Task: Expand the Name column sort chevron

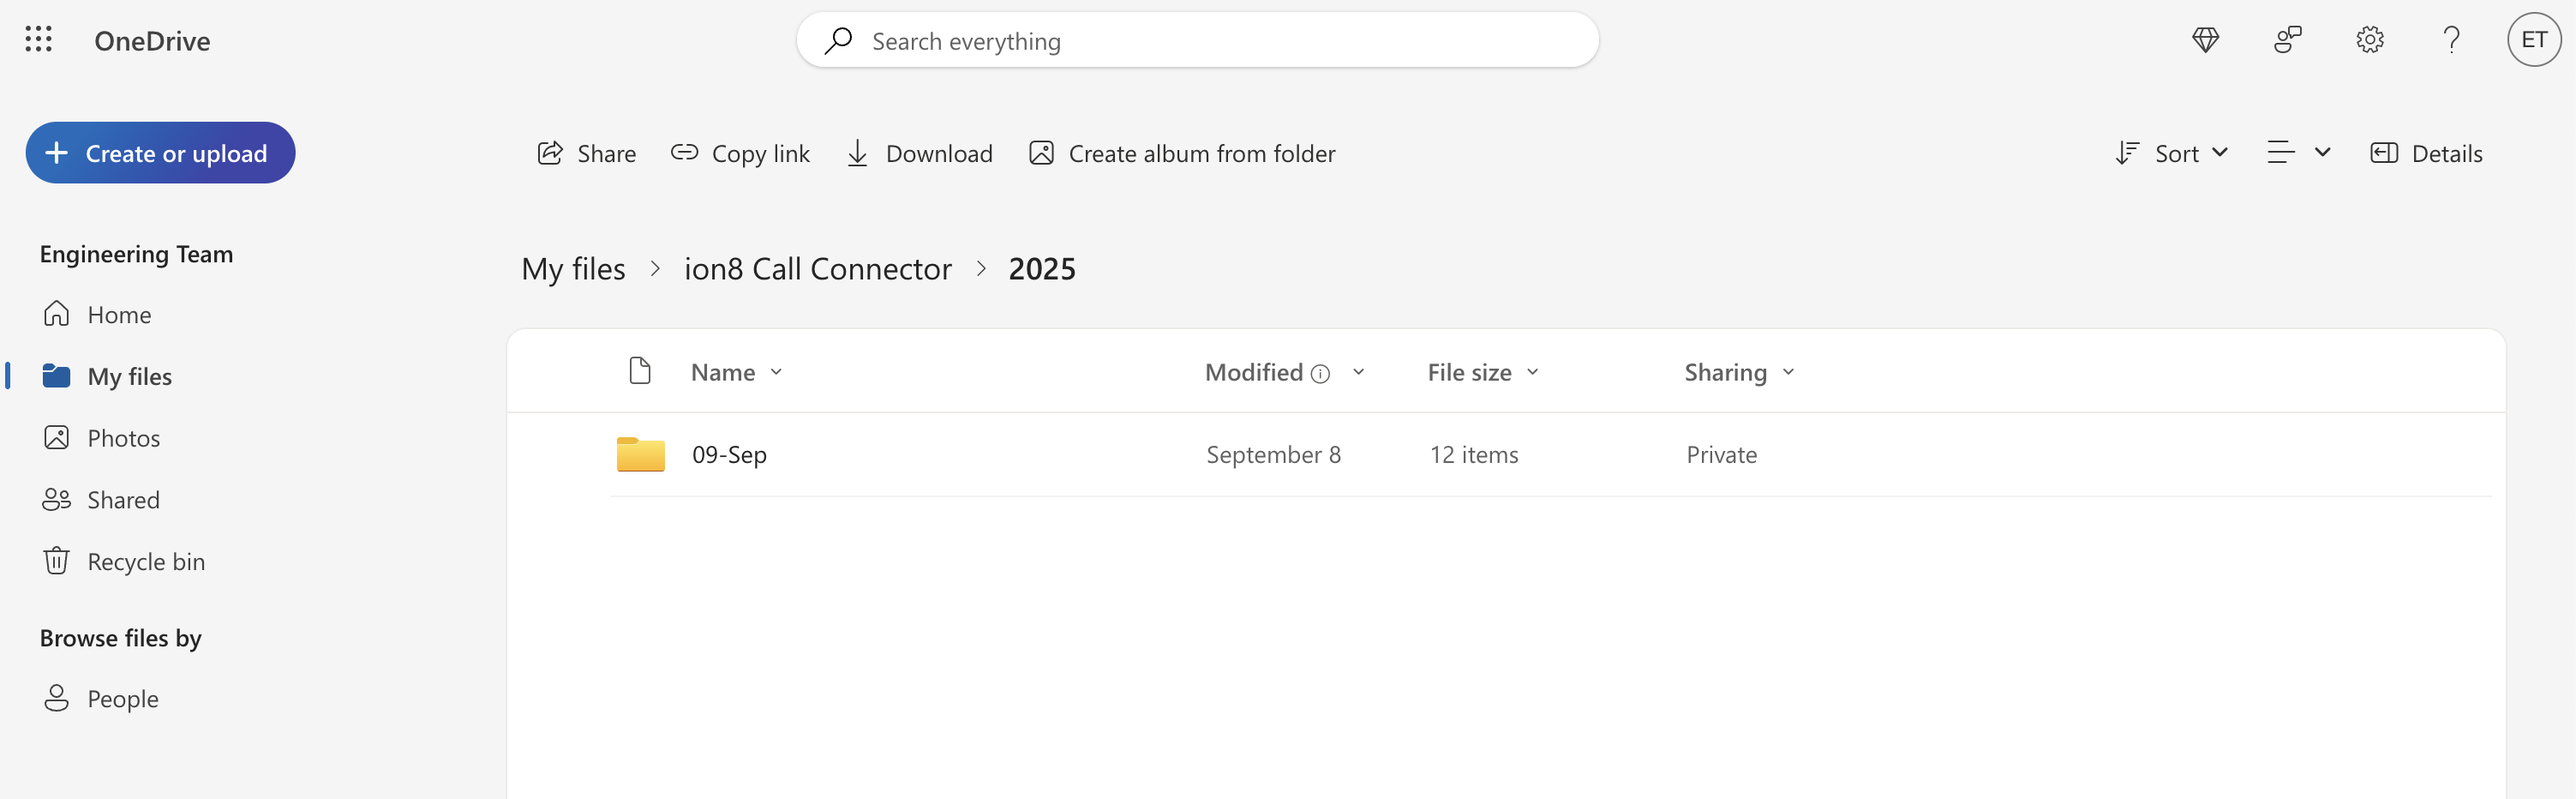Action: tap(776, 372)
